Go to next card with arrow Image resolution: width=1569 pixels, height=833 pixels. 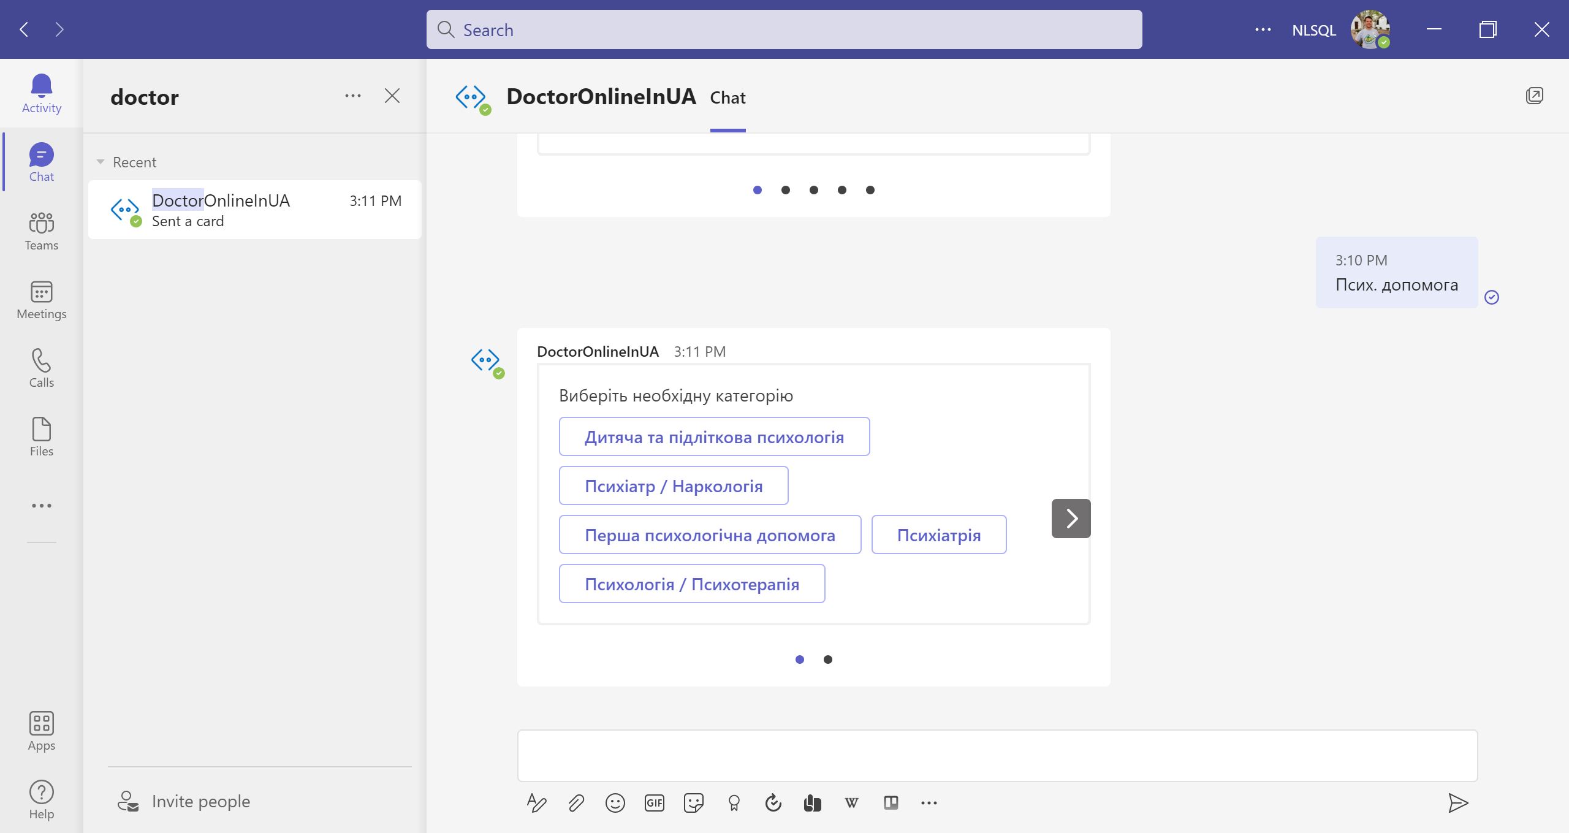pos(1071,519)
